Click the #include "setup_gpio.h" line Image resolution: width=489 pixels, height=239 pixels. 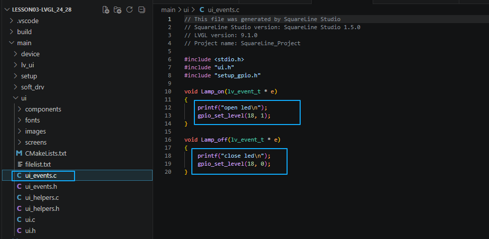[223, 75]
